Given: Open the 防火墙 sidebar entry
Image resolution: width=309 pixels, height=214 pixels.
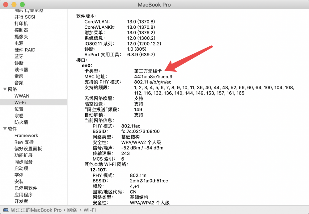Looking at the screenshot, I should [x=21, y=122].
